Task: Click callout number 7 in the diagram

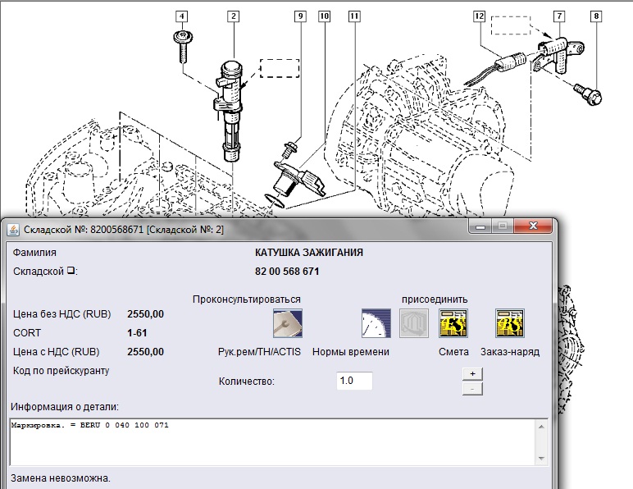Action: tap(559, 16)
